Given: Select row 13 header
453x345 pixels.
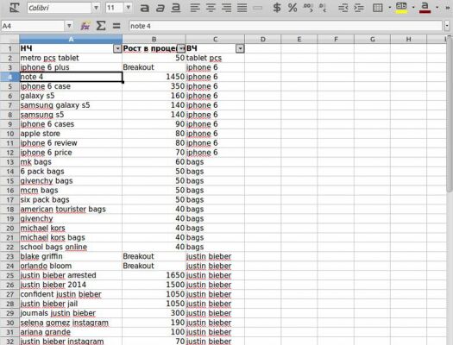Looking at the screenshot, I should pos(9,162).
